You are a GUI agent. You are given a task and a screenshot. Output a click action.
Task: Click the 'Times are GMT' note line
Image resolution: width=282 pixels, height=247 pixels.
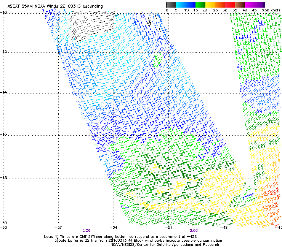pyautogui.click(x=120, y=237)
